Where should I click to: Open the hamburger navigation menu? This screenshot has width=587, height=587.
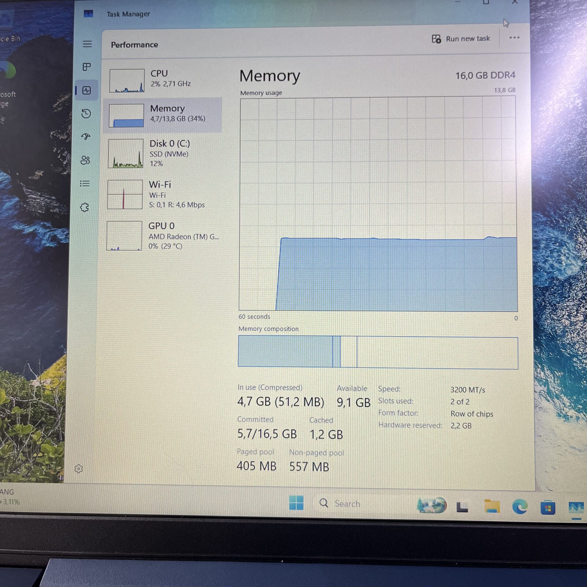[x=87, y=44]
